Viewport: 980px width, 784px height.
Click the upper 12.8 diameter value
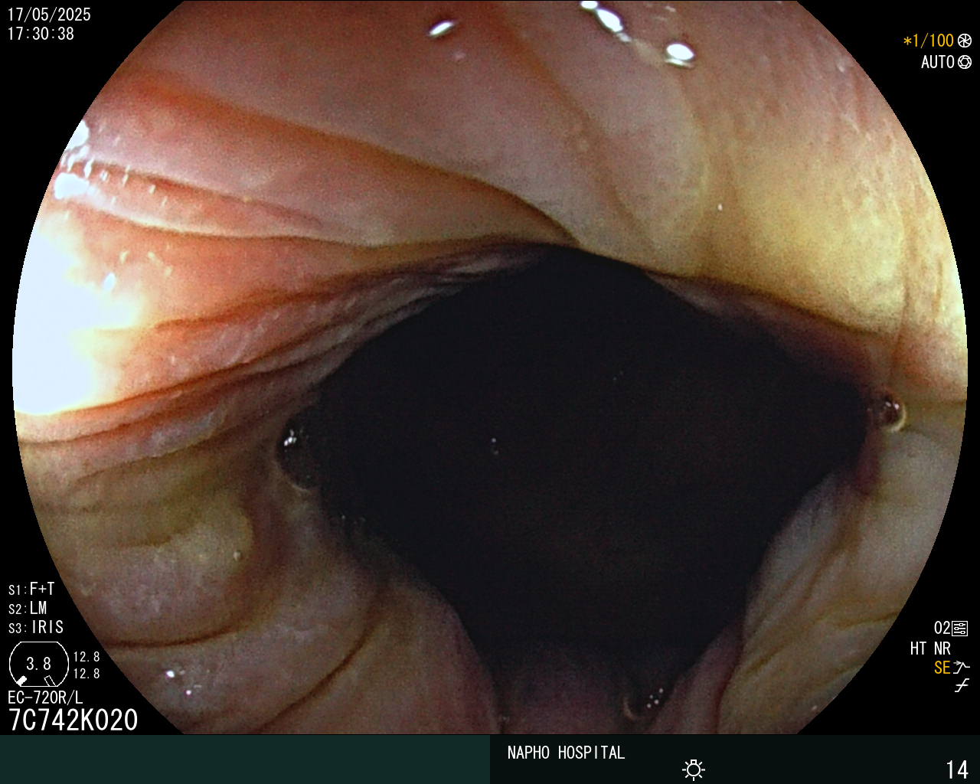pyautogui.click(x=87, y=657)
